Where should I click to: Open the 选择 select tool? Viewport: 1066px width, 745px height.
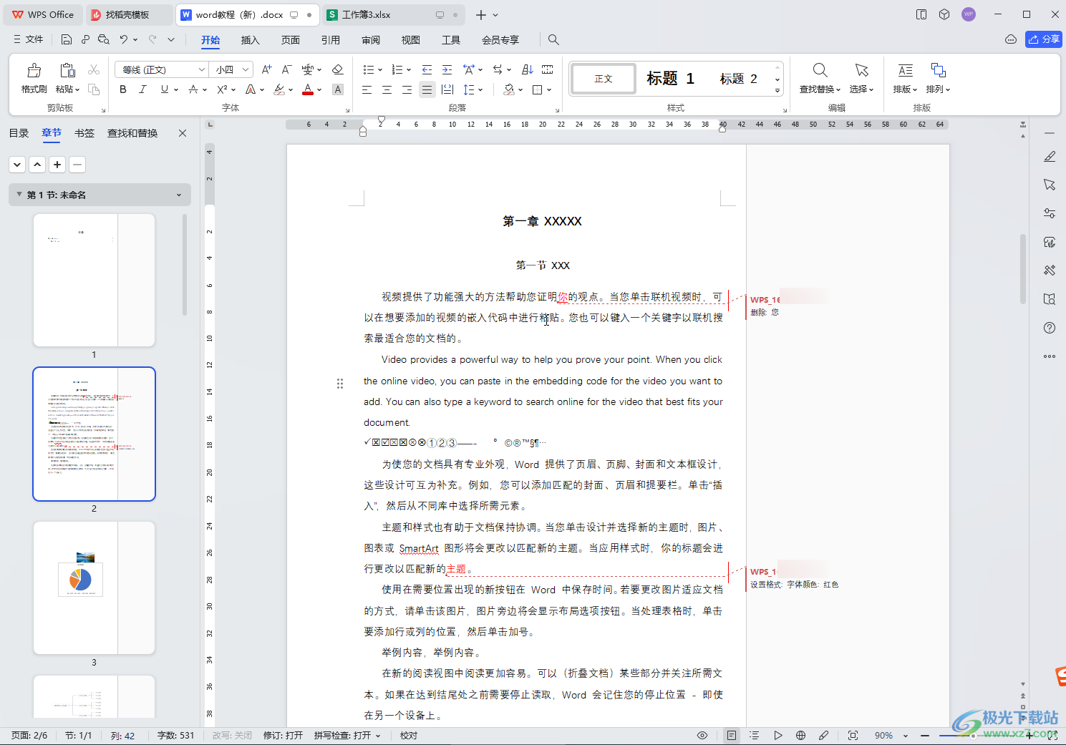point(861,78)
